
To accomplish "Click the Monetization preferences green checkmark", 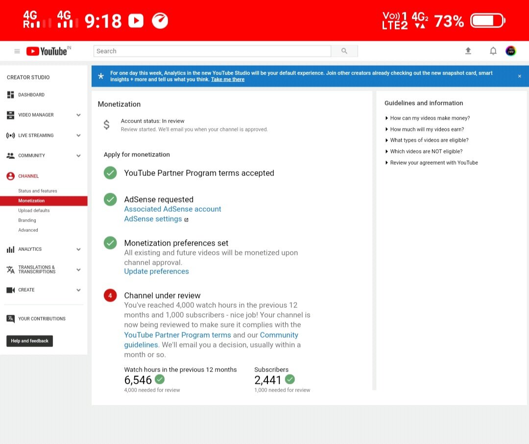I will [x=110, y=243].
